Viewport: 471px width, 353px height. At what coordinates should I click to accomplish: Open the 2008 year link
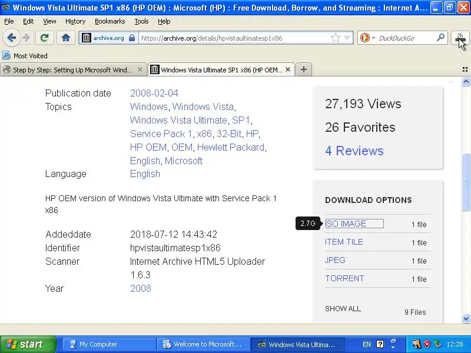pyautogui.click(x=141, y=288)
